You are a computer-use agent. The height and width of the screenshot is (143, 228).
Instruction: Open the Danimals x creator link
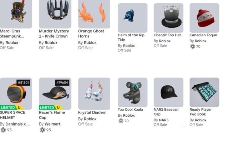17,124
